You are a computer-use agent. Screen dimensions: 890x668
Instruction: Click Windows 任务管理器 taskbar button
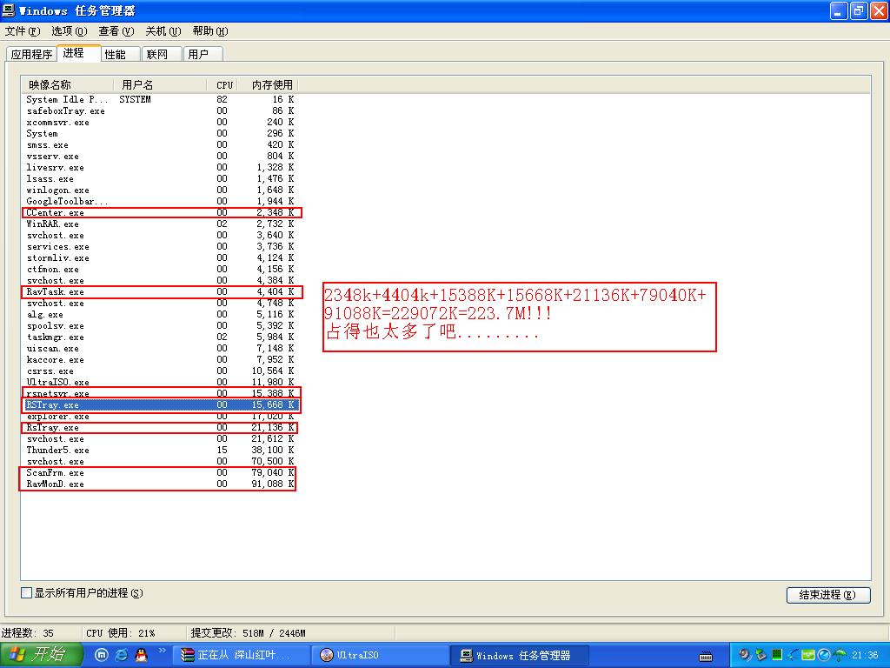click(520, 655)
